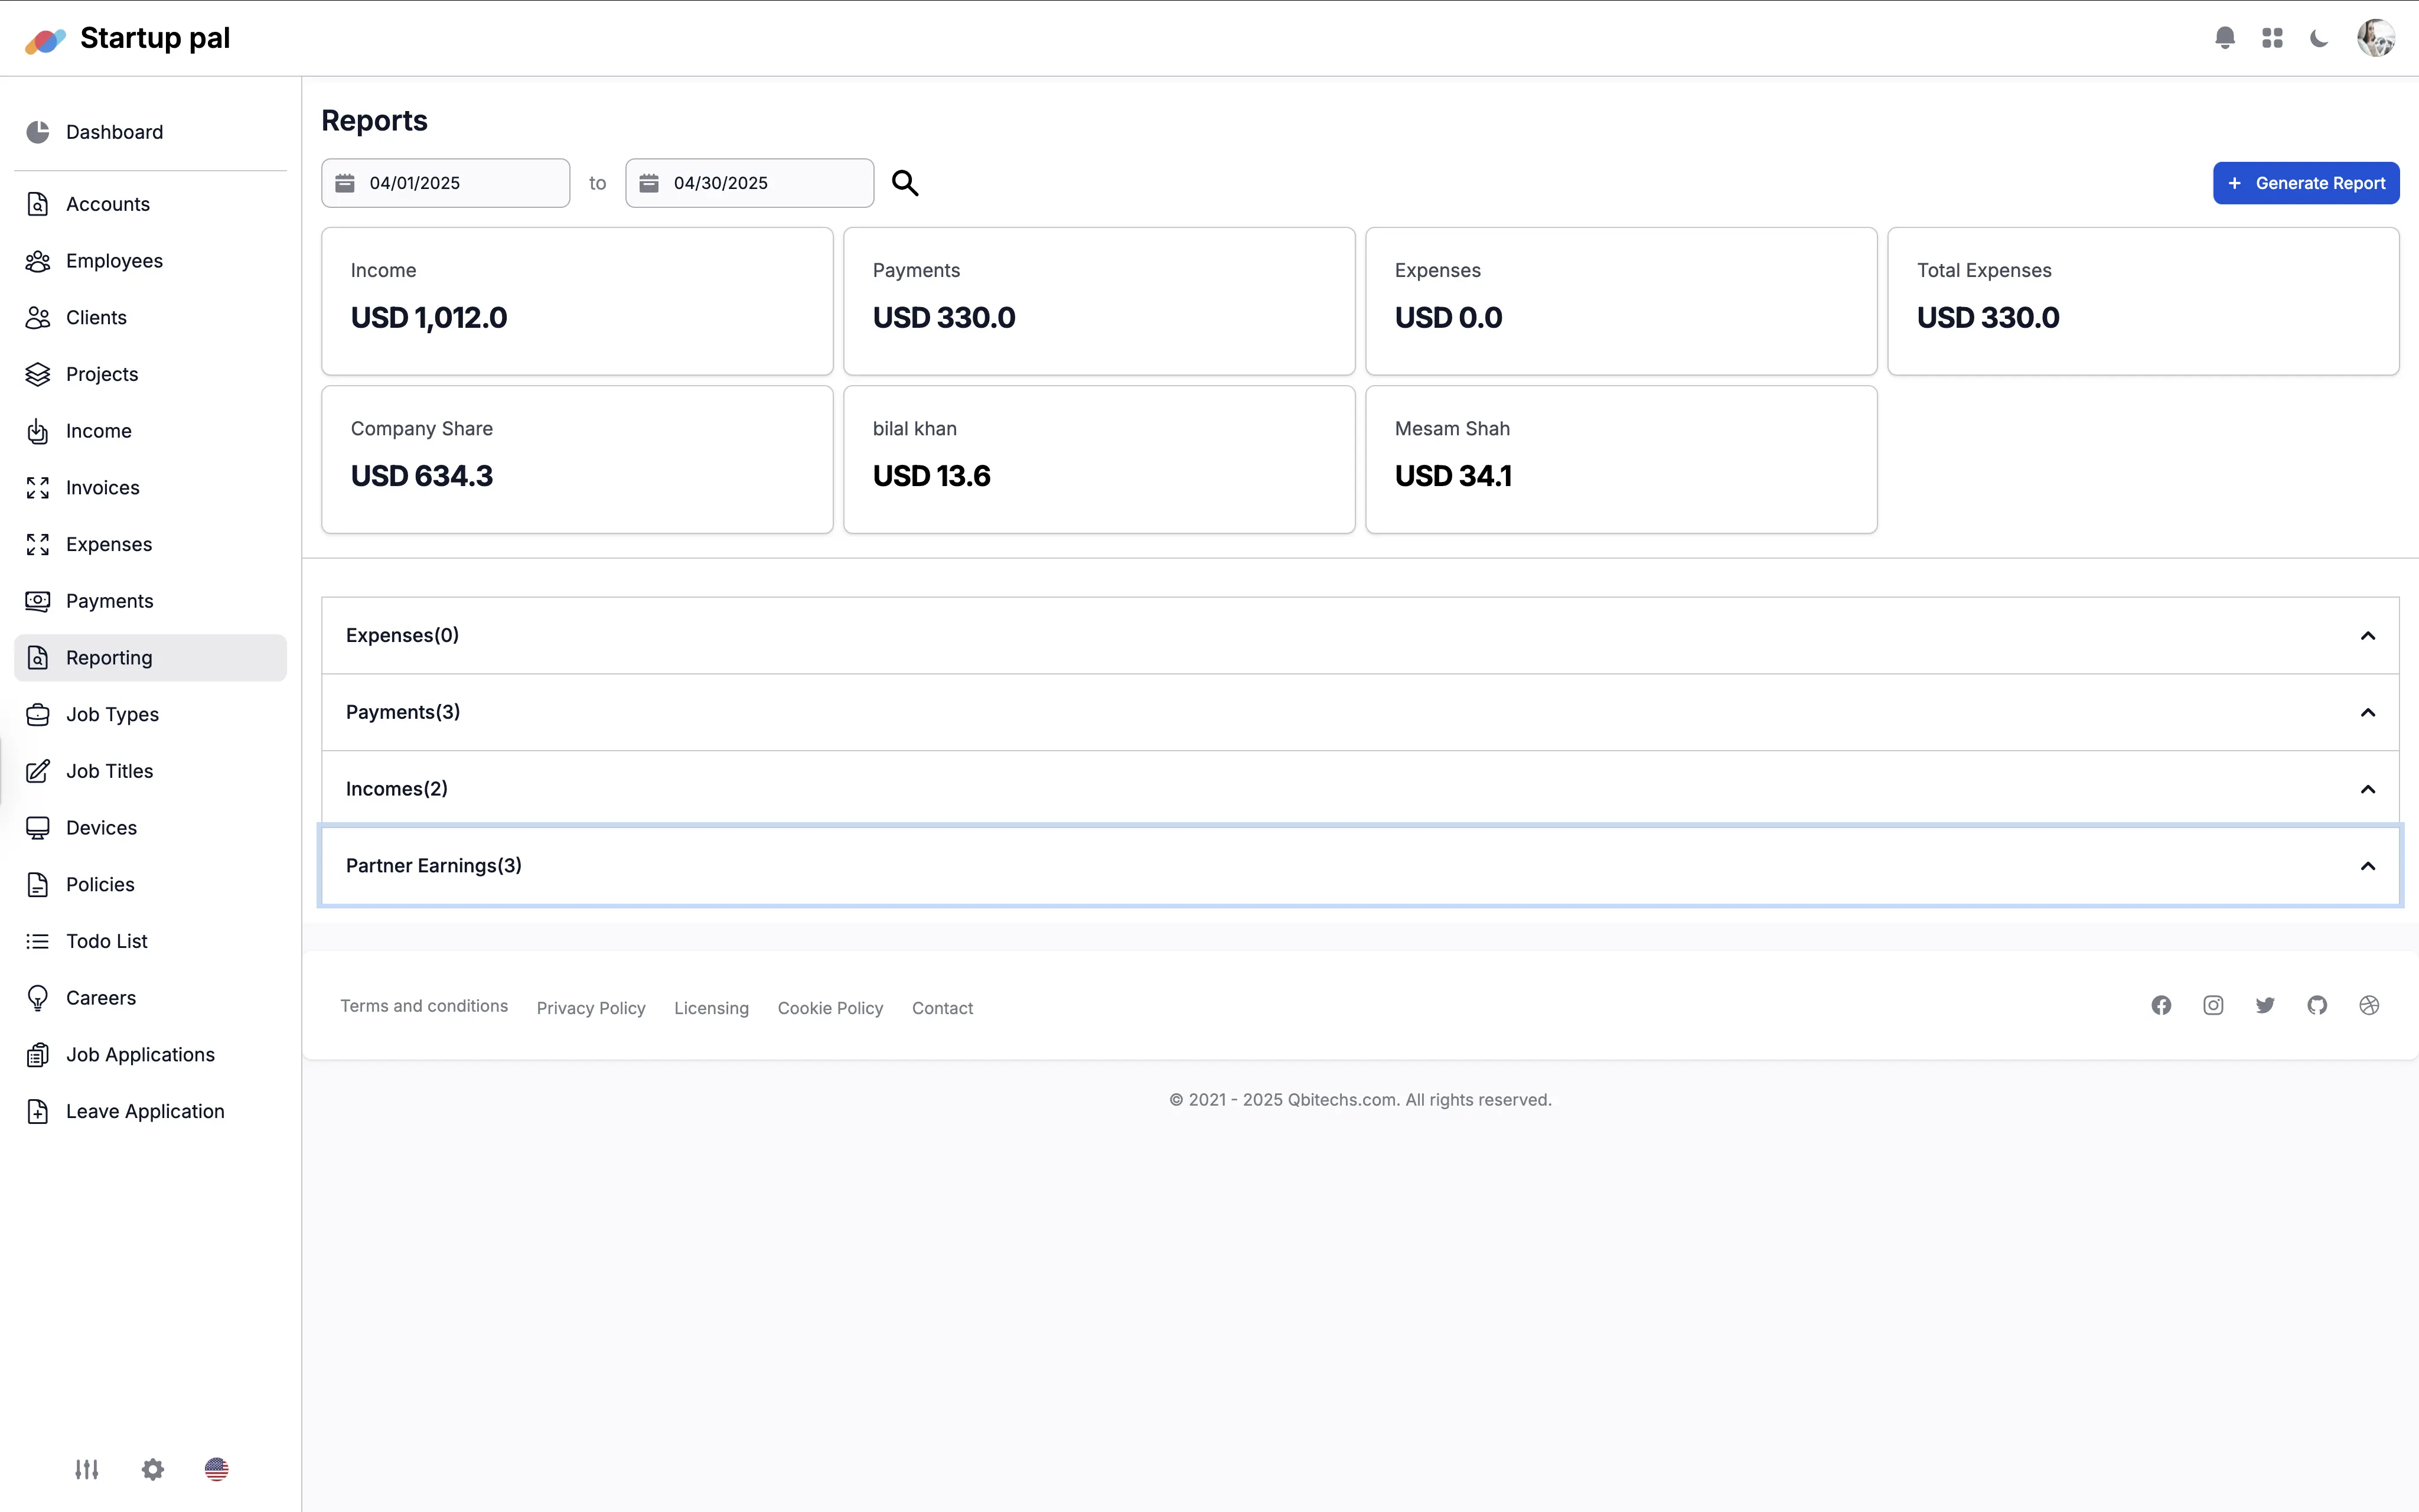Click the calendar icon in start date
2419x1512 pixels.
coord(345,183)
